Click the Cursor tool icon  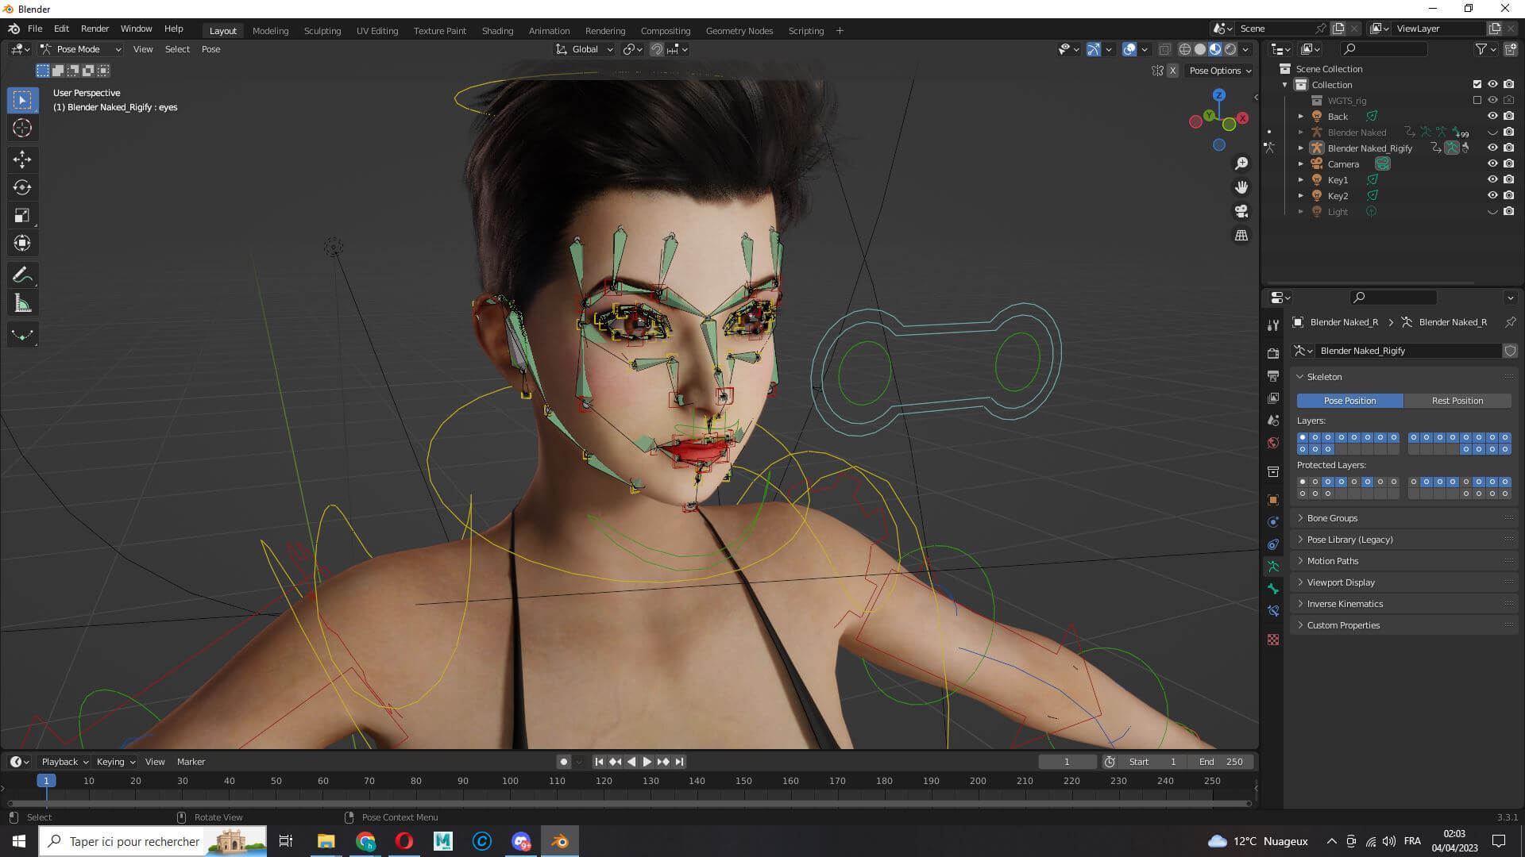coord(22,128)
